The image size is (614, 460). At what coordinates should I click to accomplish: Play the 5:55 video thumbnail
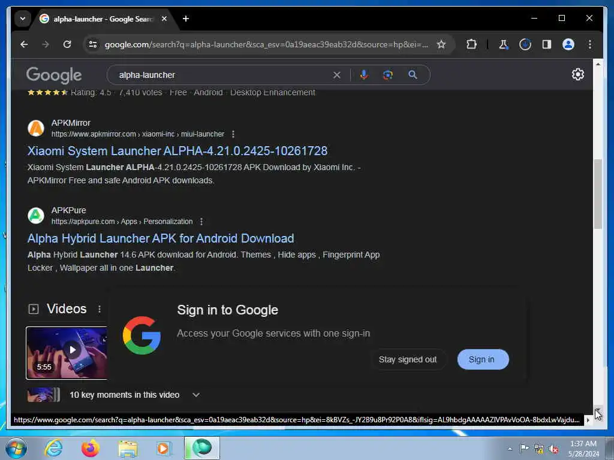pos(67,353)
